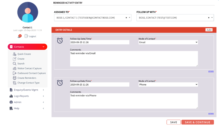Click the Logout door icon
Screen dimensions: 219x126
pyautogui.click(x=27, y=36)
